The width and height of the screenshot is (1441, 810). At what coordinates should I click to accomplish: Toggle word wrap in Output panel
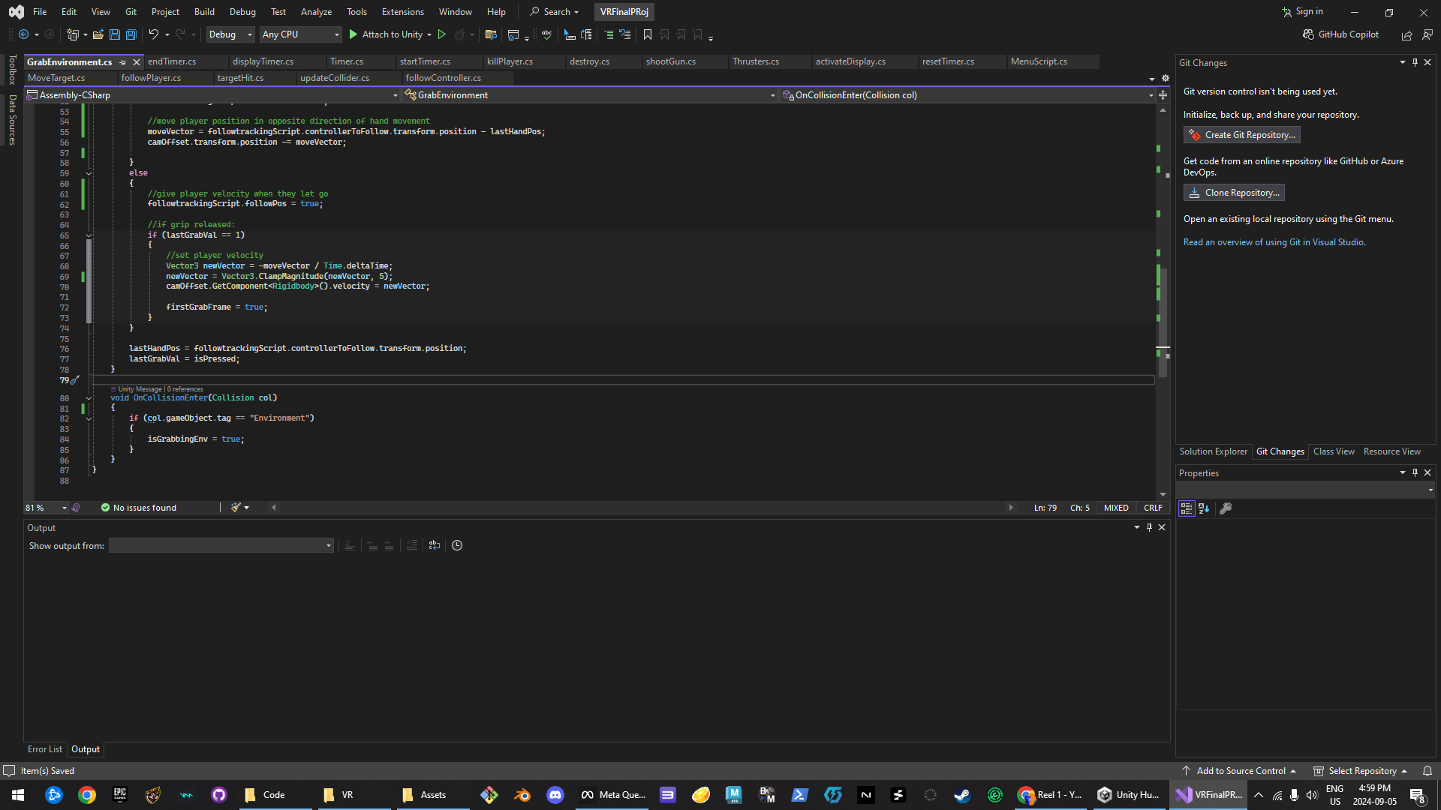pyautogui.click(x=435, y=545)
